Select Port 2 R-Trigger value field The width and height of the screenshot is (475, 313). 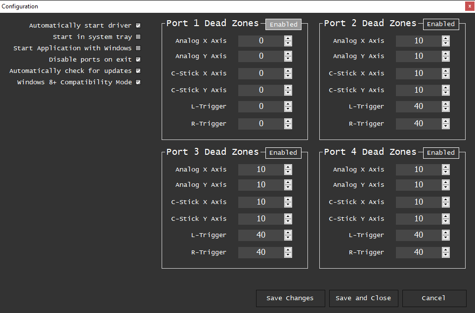[419, 123]
